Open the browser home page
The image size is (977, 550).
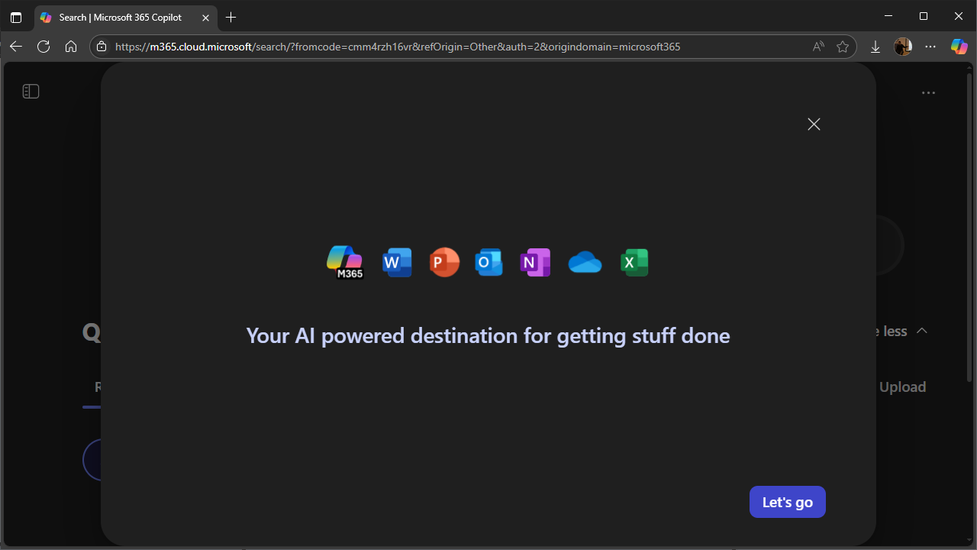click(x=71, y=47)
